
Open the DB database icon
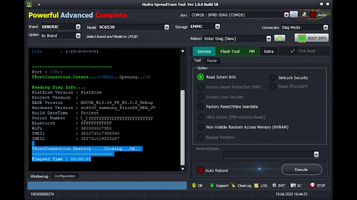click(194, 186)
